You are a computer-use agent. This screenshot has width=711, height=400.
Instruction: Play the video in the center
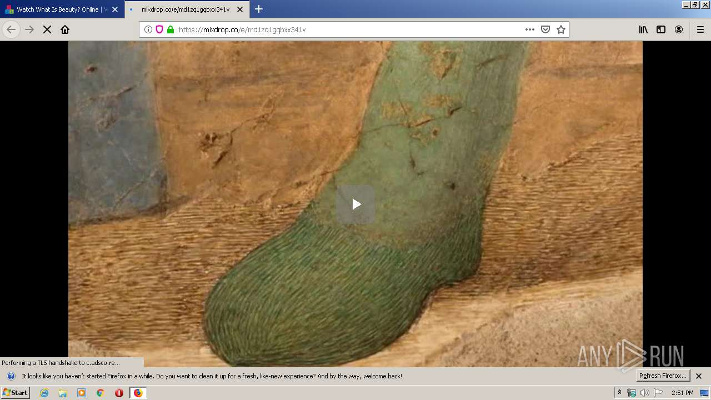[x=355, y=204]
